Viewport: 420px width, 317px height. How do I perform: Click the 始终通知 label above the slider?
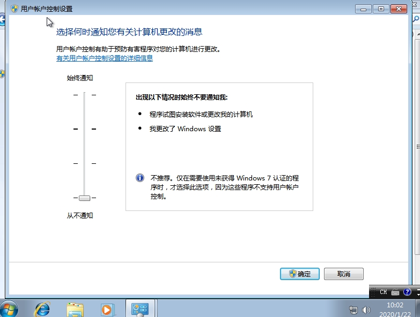pos(80,78)
